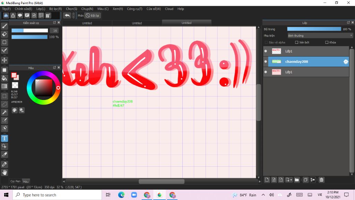Toggle visibility of chaenday208 layer

point(266,61)
